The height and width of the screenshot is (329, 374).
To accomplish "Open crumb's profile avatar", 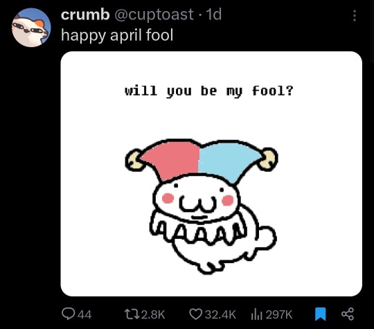I will (31, 27).
